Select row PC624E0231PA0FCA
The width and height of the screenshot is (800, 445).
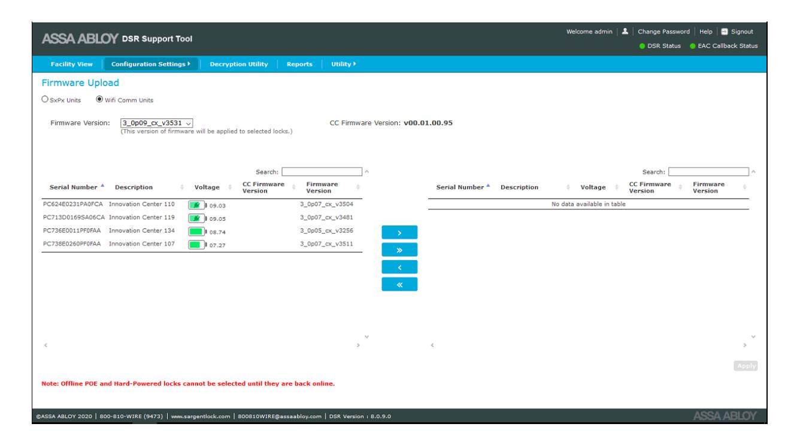point(202,205)
